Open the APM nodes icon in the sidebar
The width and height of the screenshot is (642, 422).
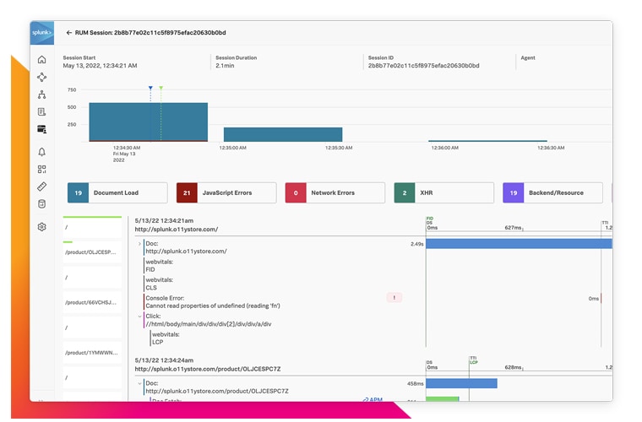[41, 78]
